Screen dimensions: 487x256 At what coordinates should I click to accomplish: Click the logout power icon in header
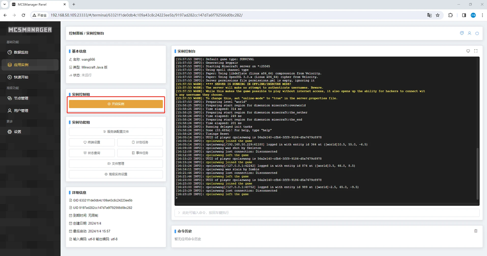point(477,33)
